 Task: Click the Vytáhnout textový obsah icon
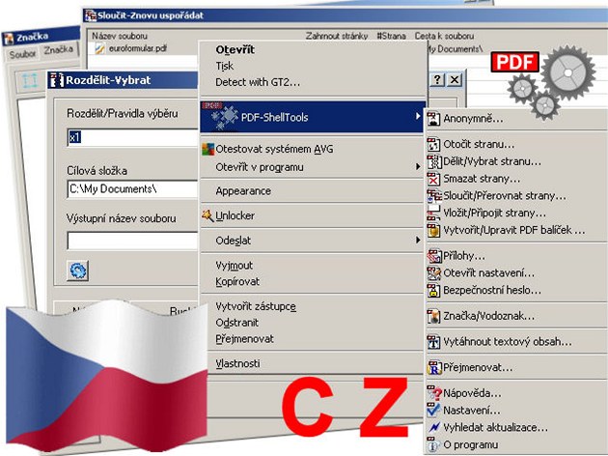433,342
